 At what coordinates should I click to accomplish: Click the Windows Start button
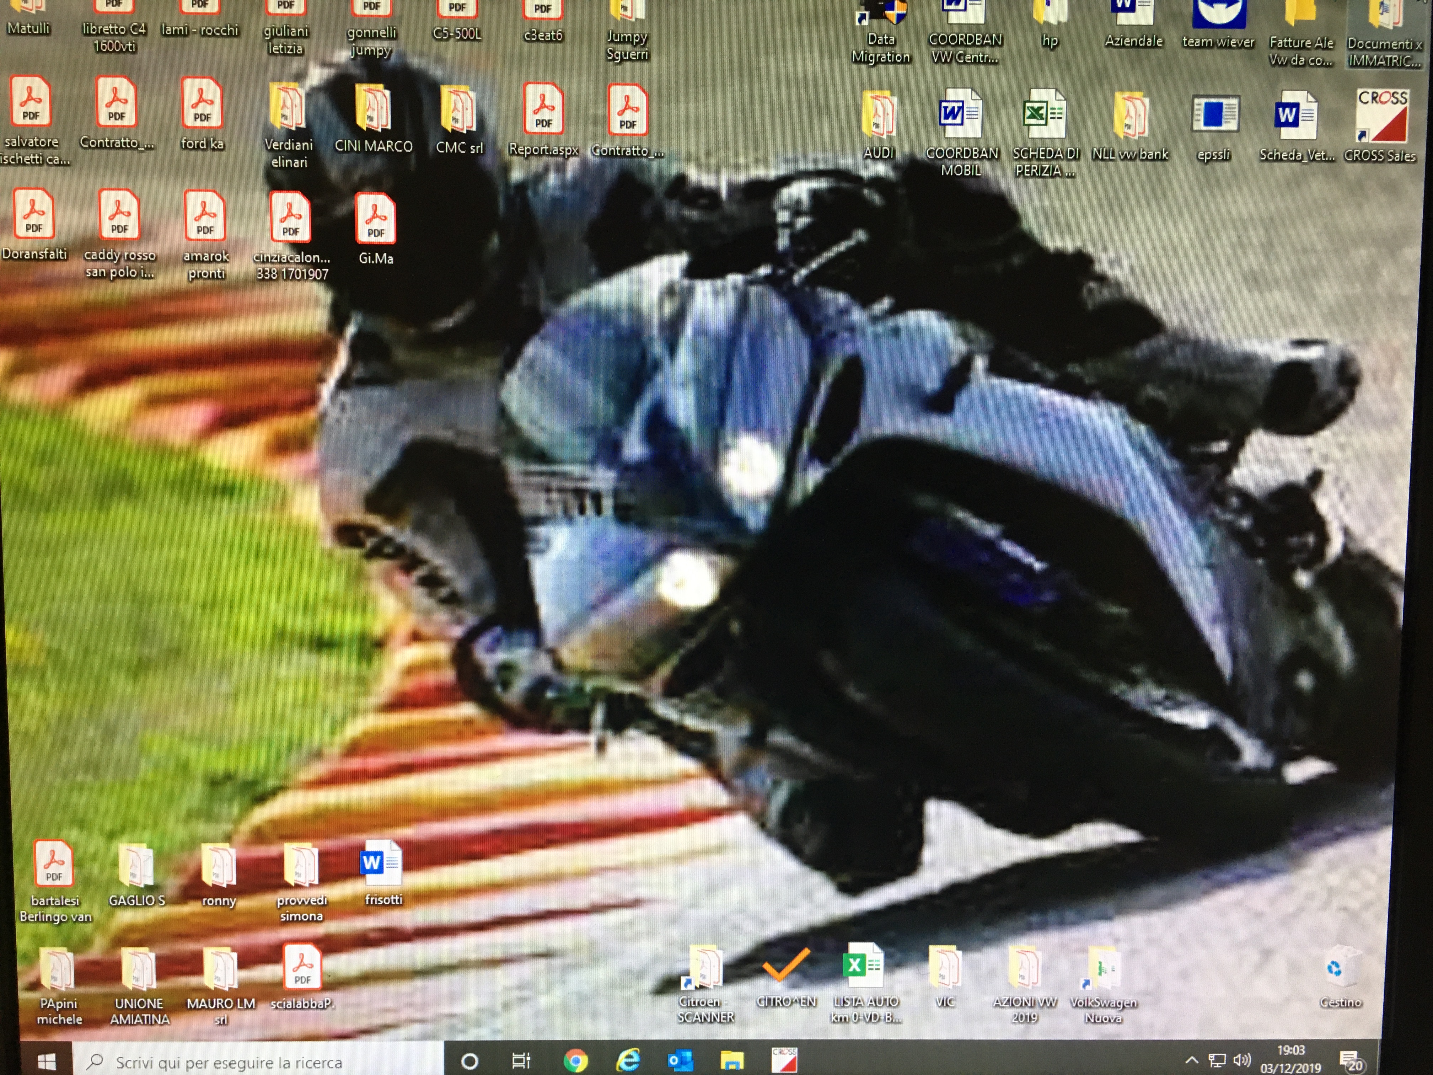(46, 1061)
